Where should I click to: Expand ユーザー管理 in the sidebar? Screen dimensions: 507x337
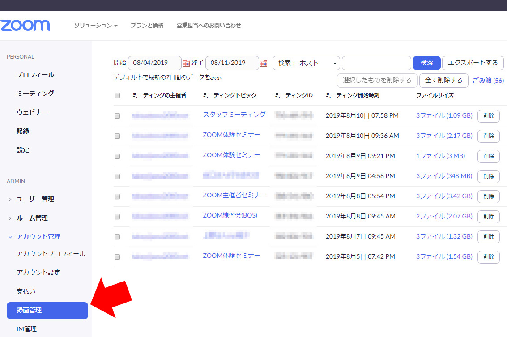pyautogui.click(x=35, y=199)
